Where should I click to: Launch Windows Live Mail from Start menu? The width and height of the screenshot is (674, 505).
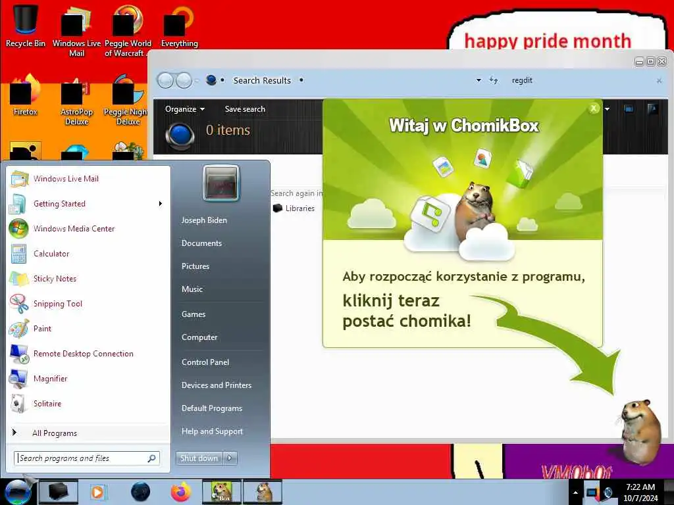coord(88,179)
